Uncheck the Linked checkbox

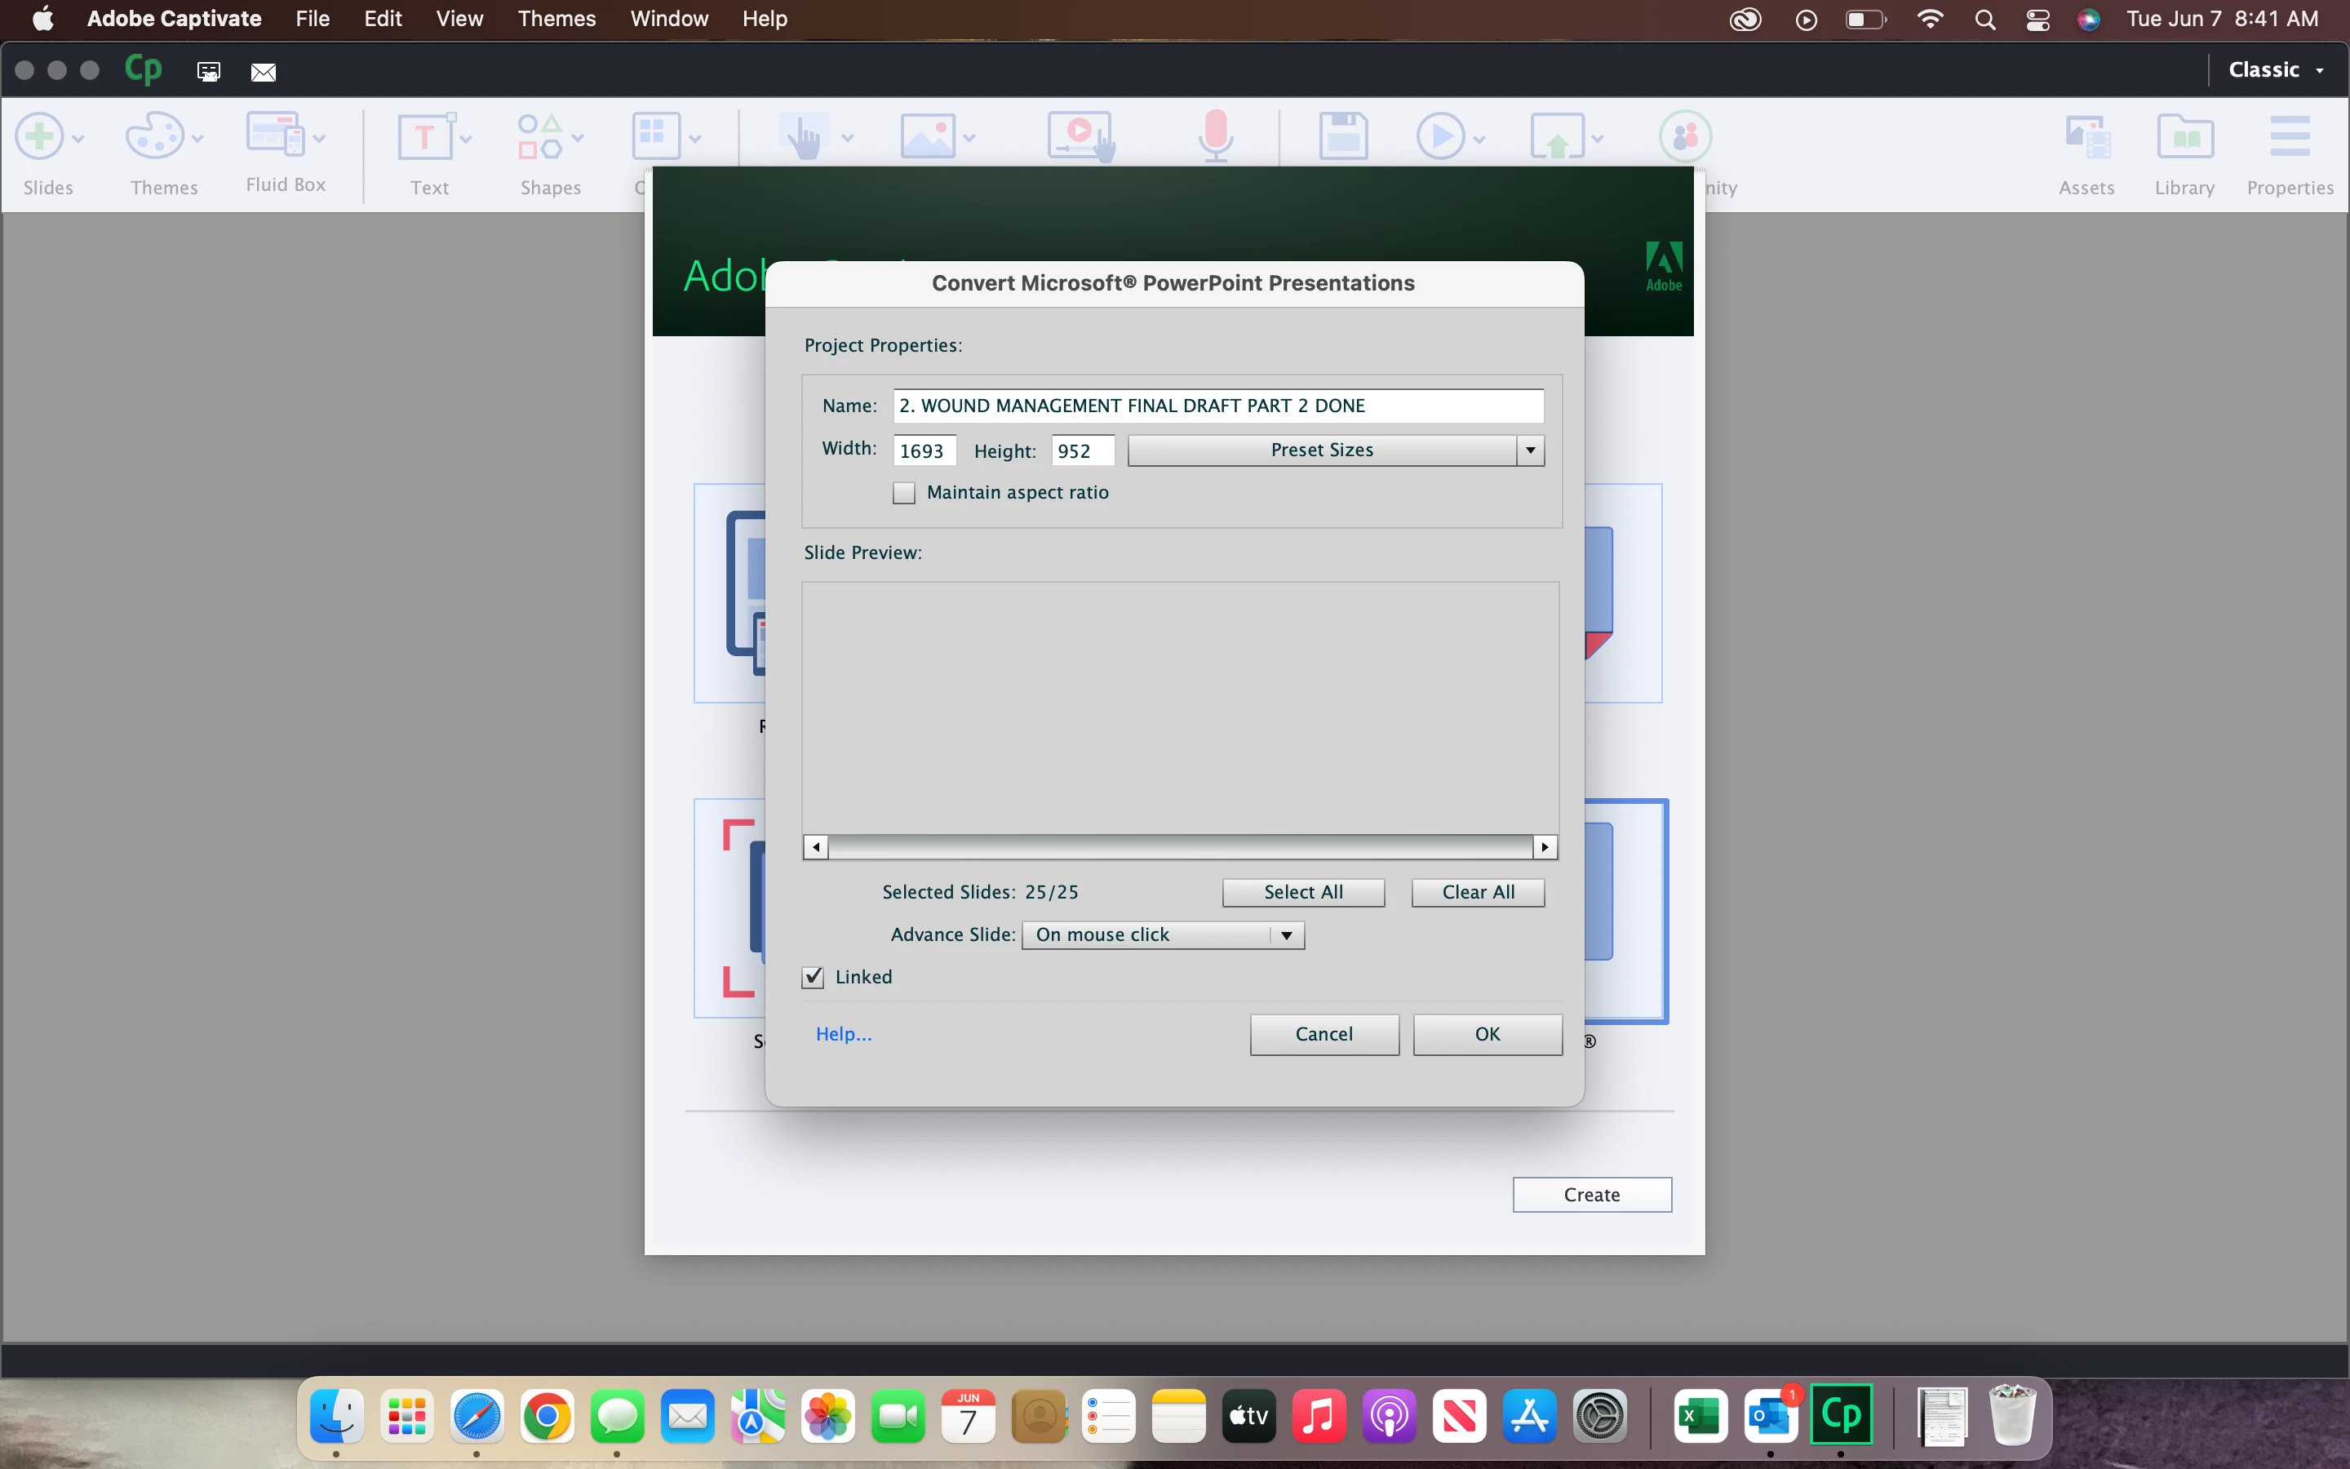click(x=814, y=978)
